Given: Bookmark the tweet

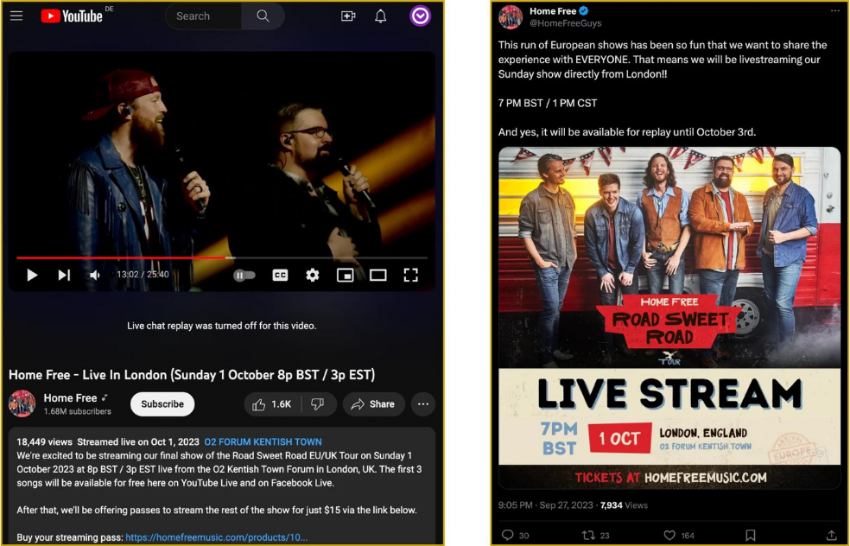Looking at the screenshot, I should [751, 535].
